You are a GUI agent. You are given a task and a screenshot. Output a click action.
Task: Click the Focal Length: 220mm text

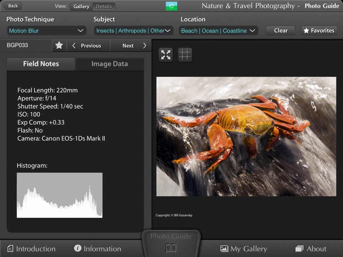(x=48, y=90)
